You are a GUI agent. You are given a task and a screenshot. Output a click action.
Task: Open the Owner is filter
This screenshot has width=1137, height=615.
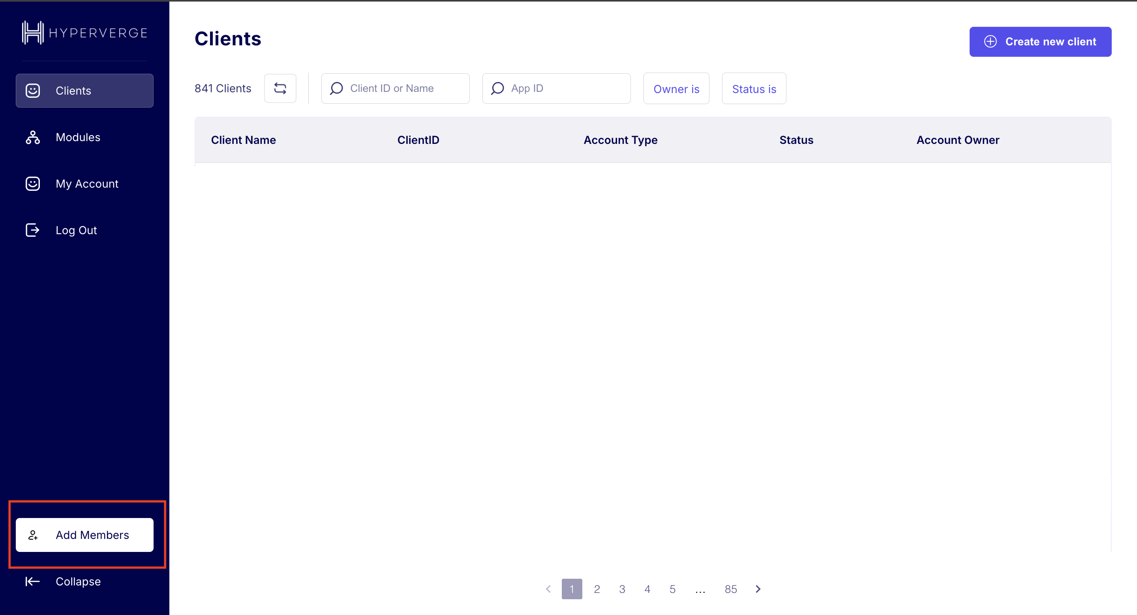pos(676,89)
